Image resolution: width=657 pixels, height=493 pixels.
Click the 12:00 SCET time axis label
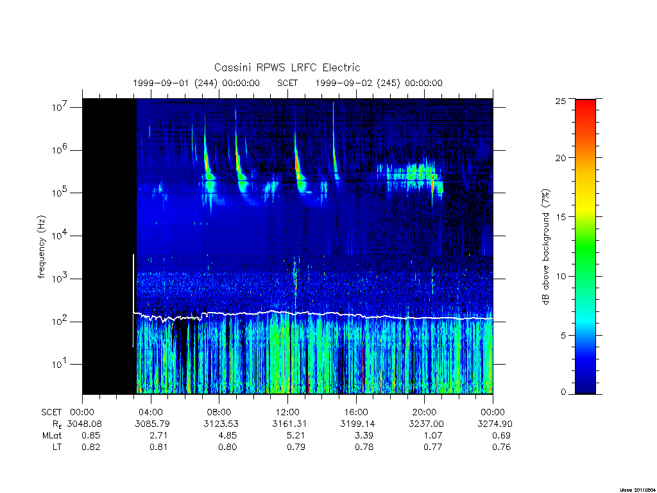(287, 412)
